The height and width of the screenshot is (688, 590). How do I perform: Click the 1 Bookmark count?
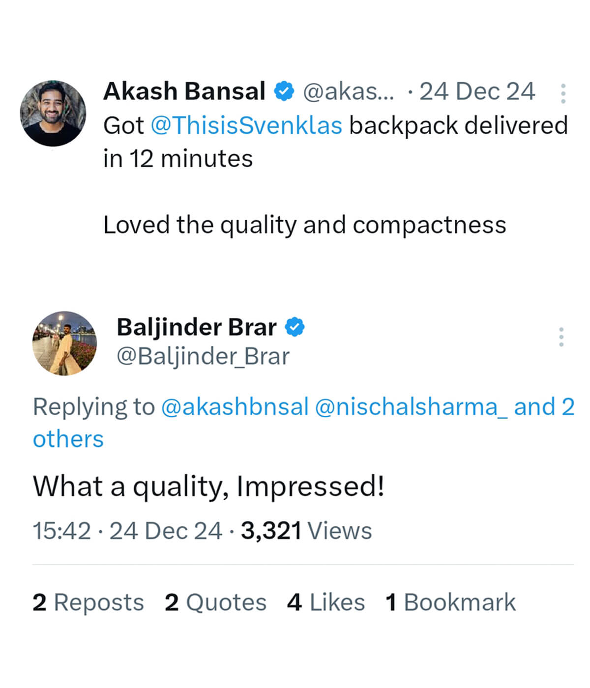click(x=450, y=602)
